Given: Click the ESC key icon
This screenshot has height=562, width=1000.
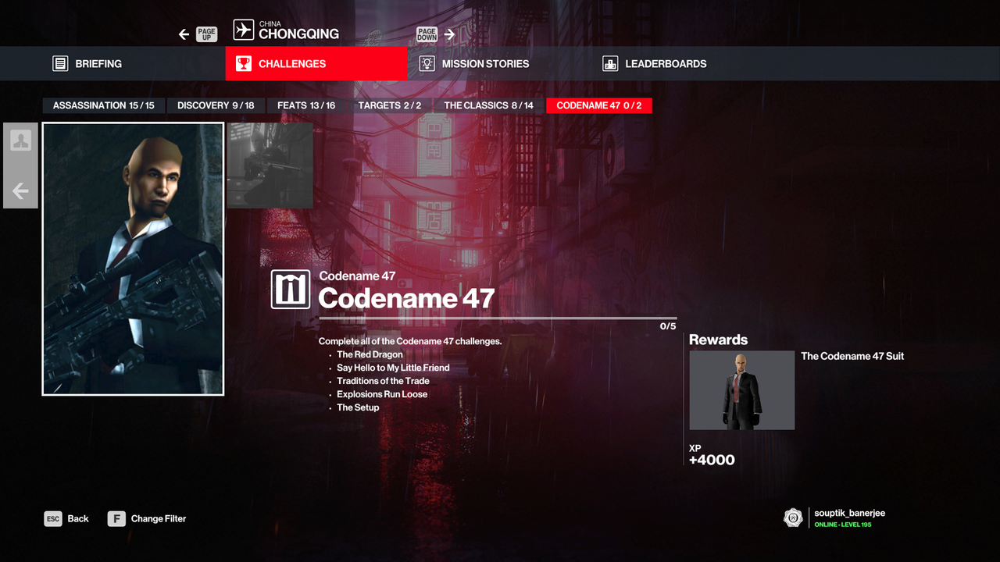Looking at the screenshot, I should coord(53,518).
